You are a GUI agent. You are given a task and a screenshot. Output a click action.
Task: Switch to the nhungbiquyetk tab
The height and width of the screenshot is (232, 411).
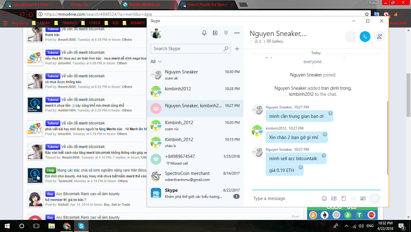31,5
